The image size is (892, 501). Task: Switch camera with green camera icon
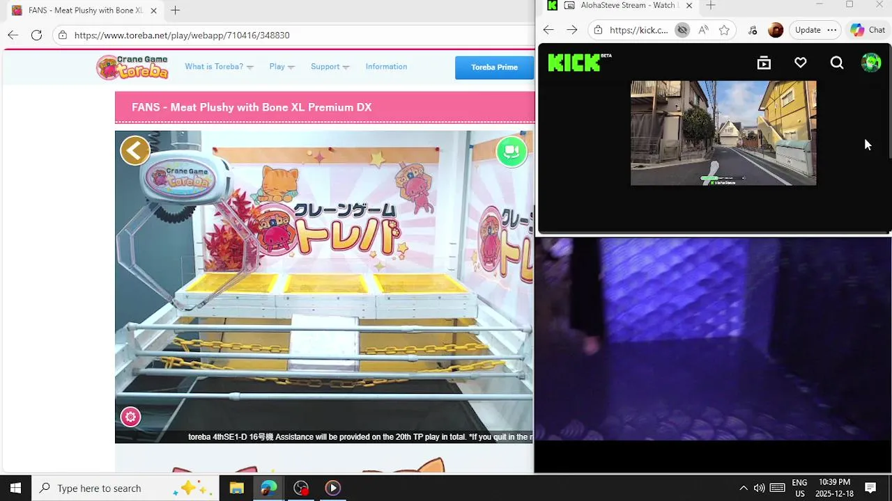coord(512,151)
